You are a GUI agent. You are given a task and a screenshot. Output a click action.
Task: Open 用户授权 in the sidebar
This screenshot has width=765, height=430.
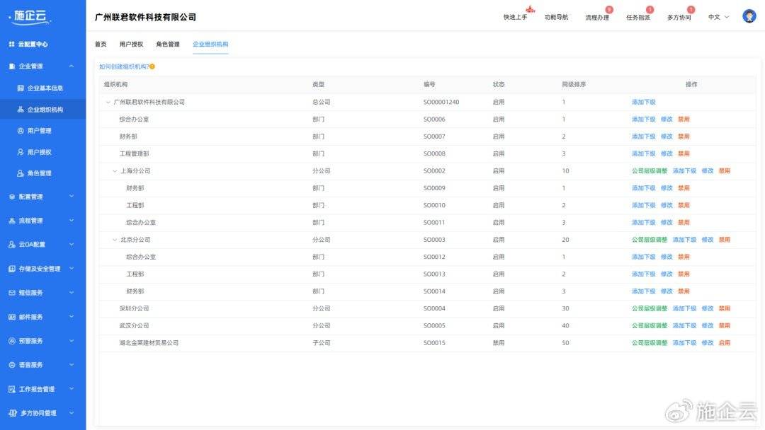click(x=39, y=152)
